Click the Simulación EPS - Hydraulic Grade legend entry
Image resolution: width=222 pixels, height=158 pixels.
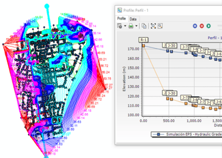coord(187,134)
